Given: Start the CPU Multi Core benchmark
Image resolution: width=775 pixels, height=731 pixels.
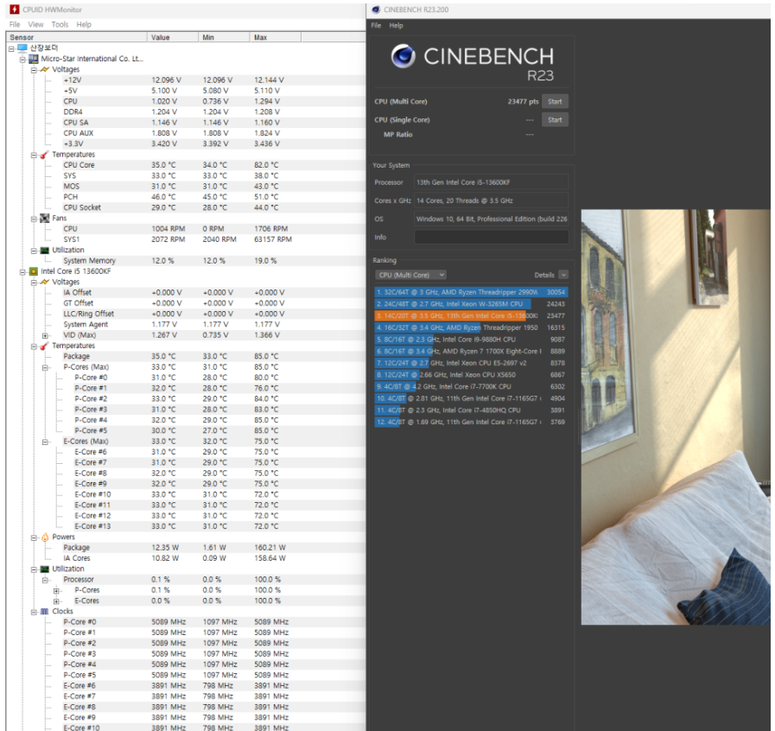Looking at the screenshot, I should point(555,101).
